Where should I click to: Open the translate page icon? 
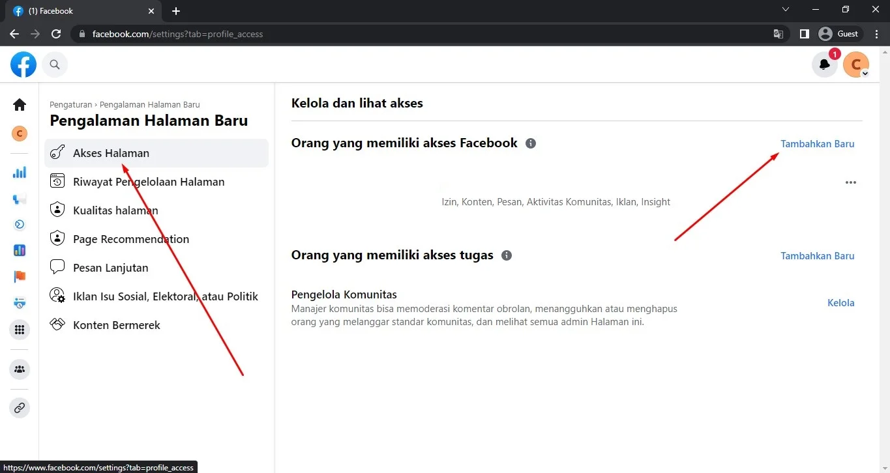coord(779,34)
